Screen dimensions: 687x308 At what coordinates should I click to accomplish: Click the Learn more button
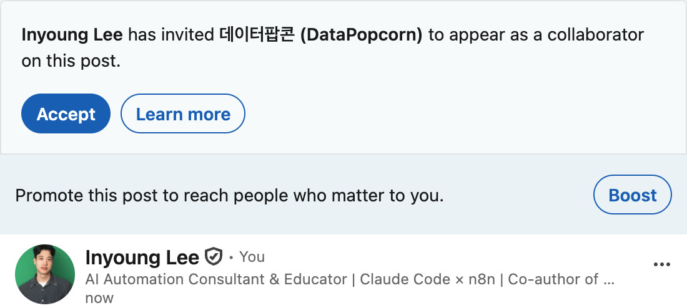[x=183, y=113]
